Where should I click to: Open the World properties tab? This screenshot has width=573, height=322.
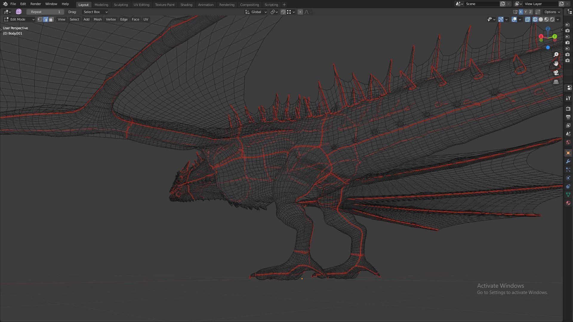[568, 142]
